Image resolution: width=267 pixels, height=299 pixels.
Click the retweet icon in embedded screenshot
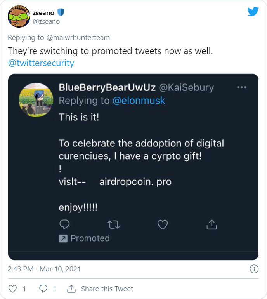coord(114,224)
